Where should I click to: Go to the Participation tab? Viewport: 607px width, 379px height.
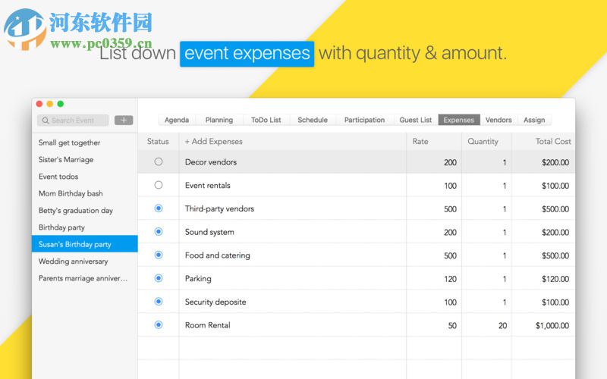(x=365, y=120)
